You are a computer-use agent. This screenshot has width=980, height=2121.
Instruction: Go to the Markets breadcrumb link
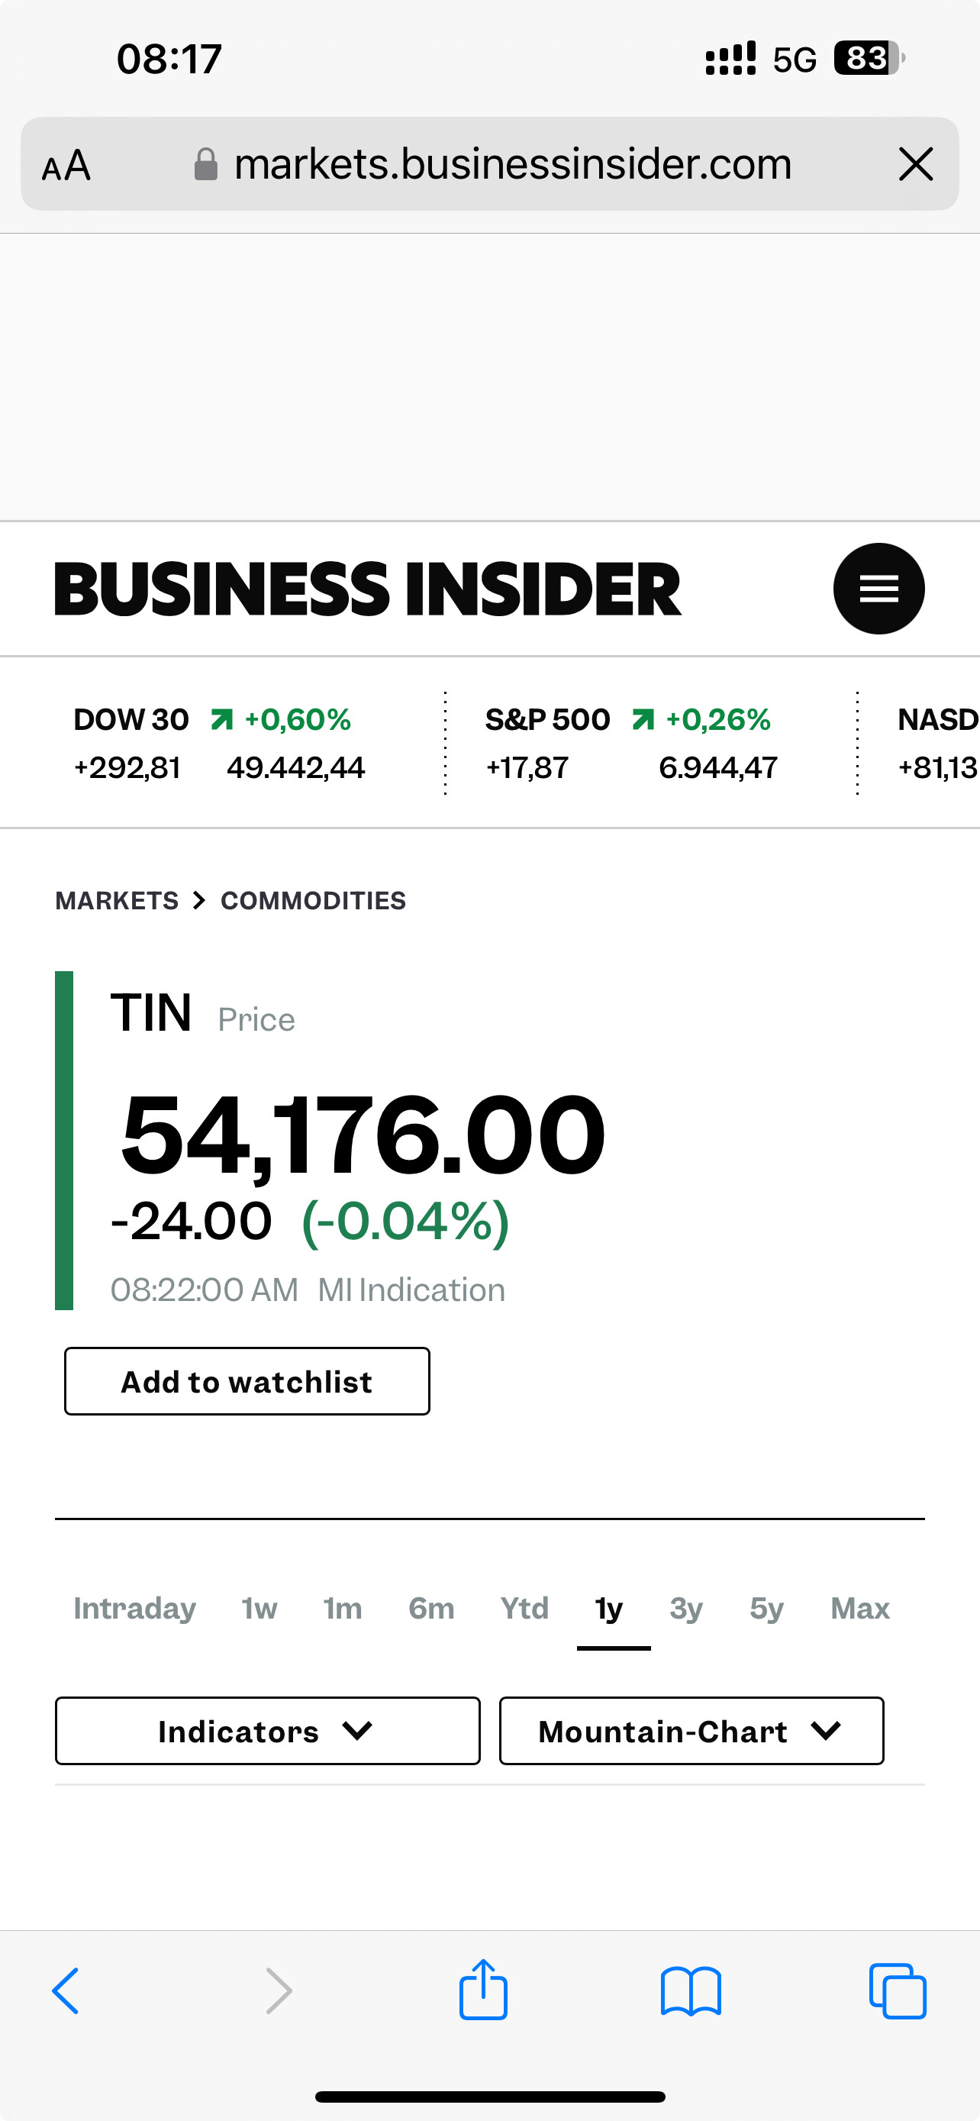[x=117, y=901]
